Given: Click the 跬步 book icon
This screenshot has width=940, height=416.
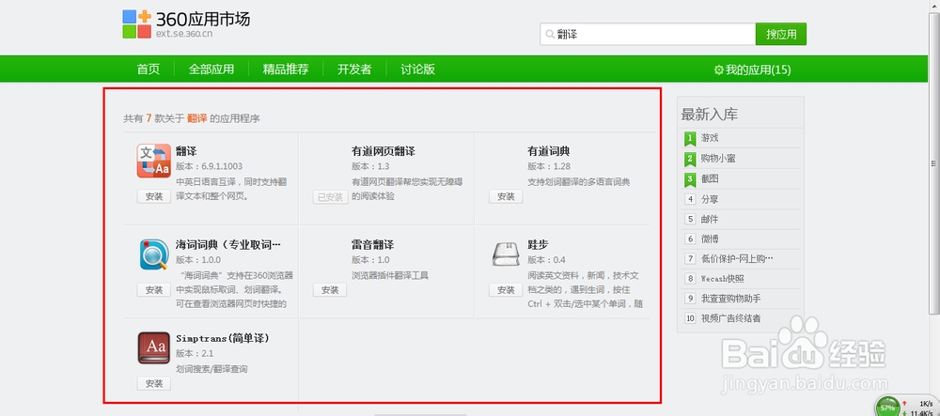Looking at the screenshot, I should [x=507, y=254].
